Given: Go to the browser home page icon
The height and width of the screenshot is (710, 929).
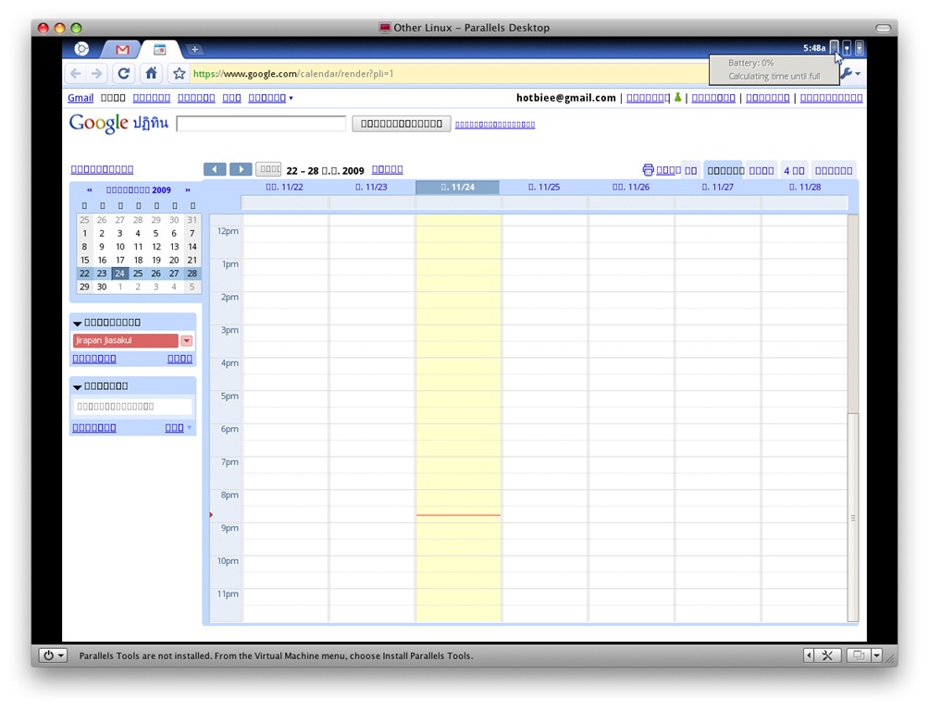Looking at the screenshot, I should click(151, 74).
